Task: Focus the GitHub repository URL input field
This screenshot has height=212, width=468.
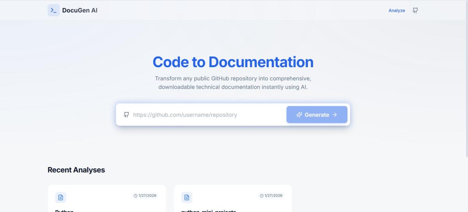Action: coord(207,115)
